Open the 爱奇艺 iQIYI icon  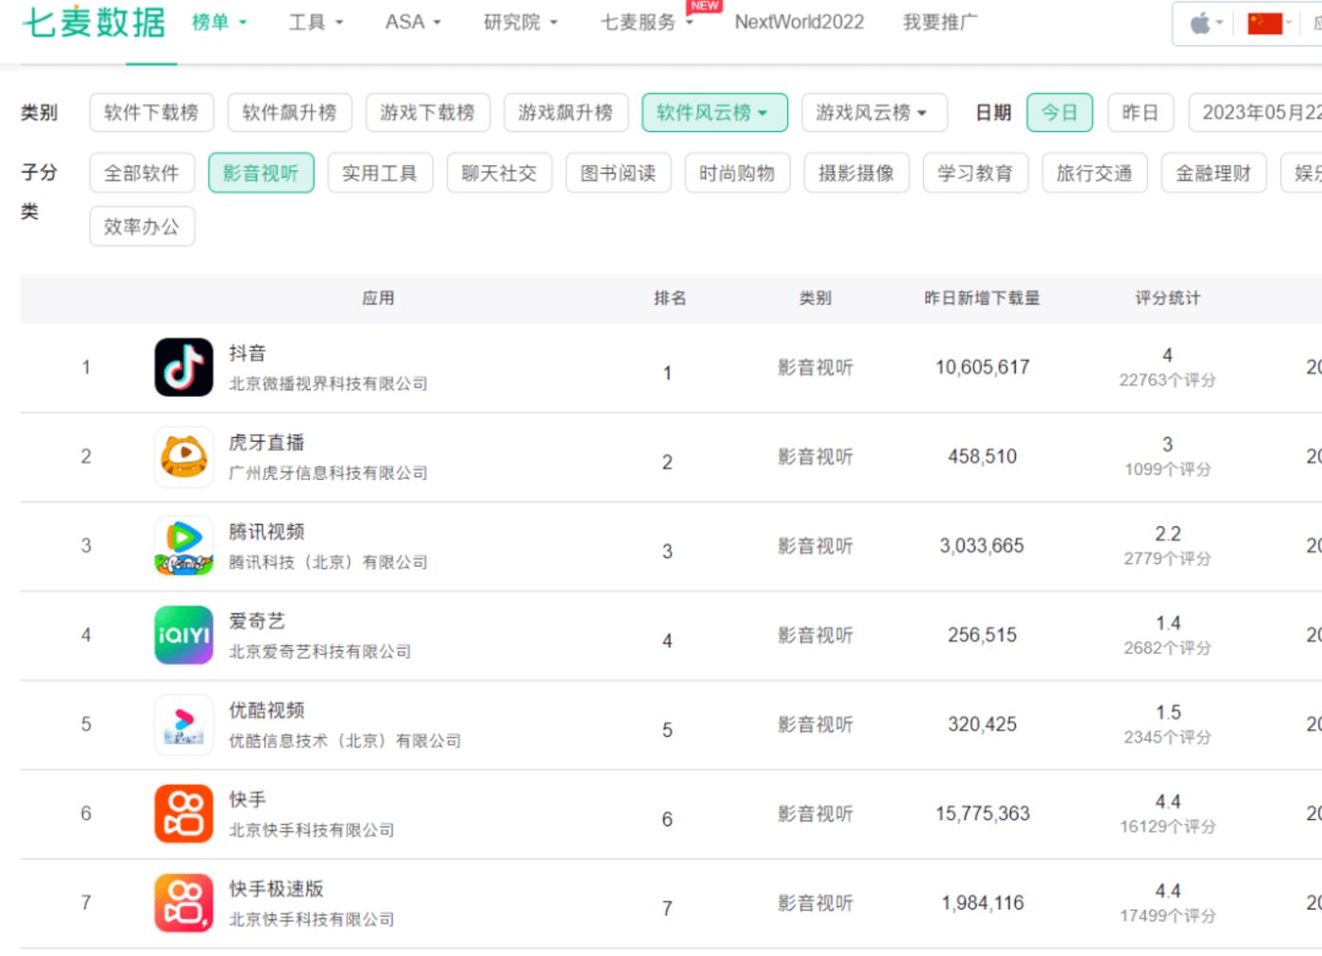click(x=183, y=635)
